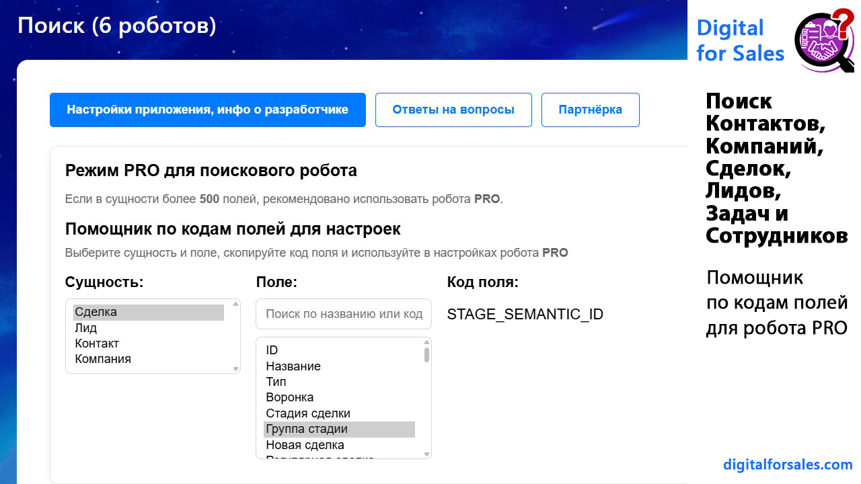Click the field list scrollbar thumb
Image resolution: width=861 pixels, height=484 pixels.
[426, 355]
